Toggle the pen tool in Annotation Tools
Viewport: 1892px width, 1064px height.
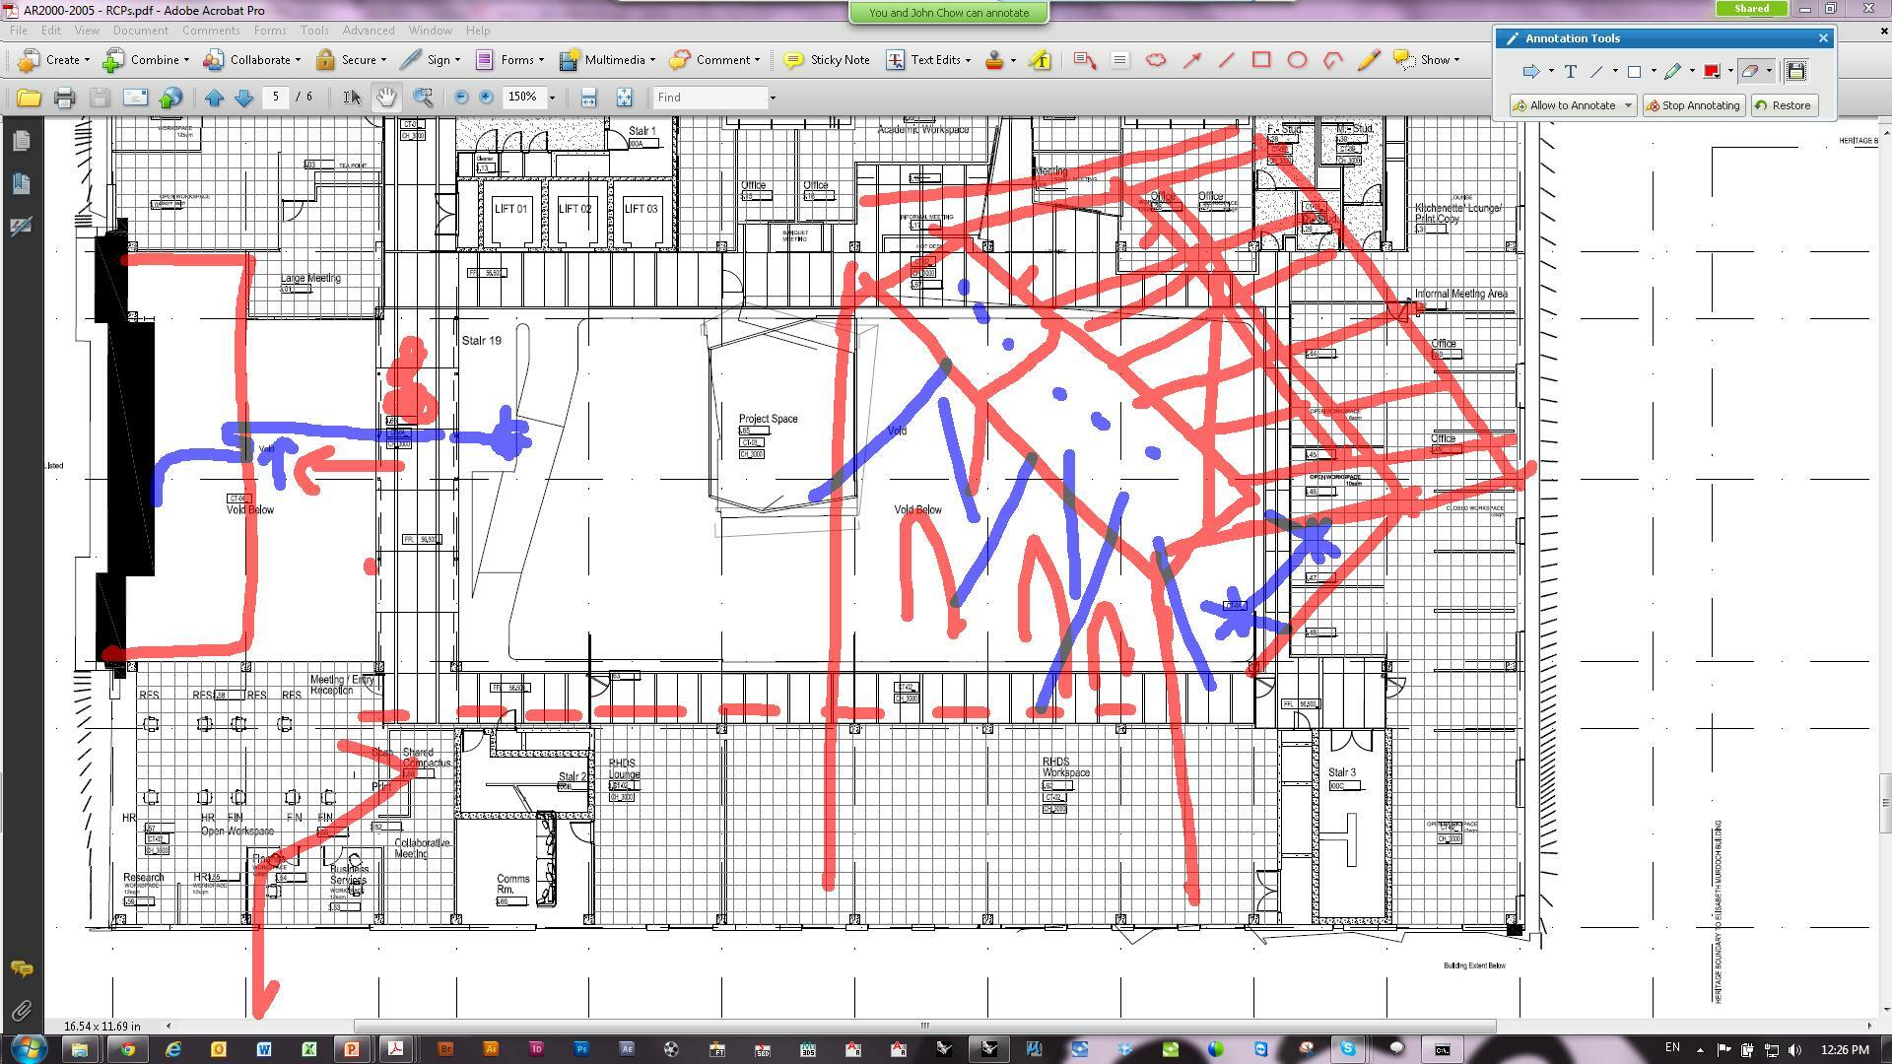(1672, 71)
